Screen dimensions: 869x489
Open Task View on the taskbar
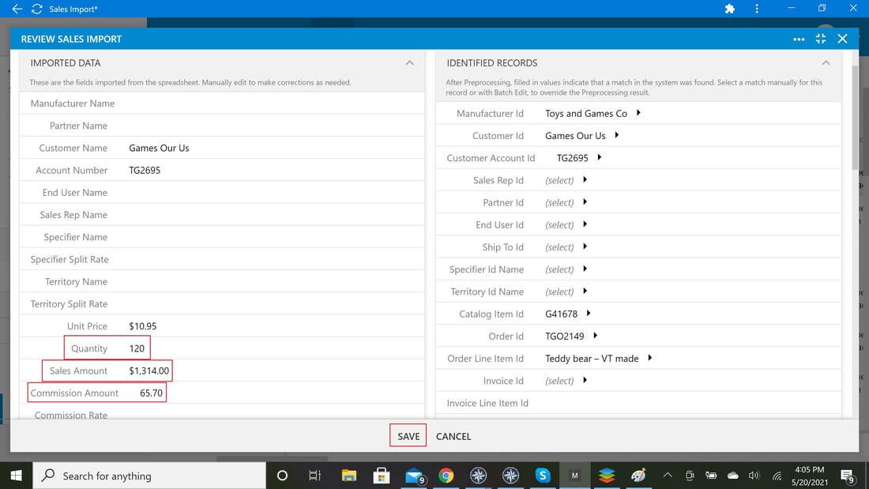click(314, 476)
